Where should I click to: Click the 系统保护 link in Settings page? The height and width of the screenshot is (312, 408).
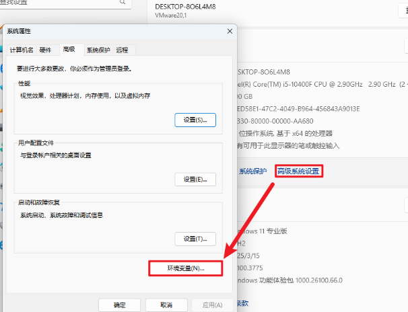[x=252, y=171]
